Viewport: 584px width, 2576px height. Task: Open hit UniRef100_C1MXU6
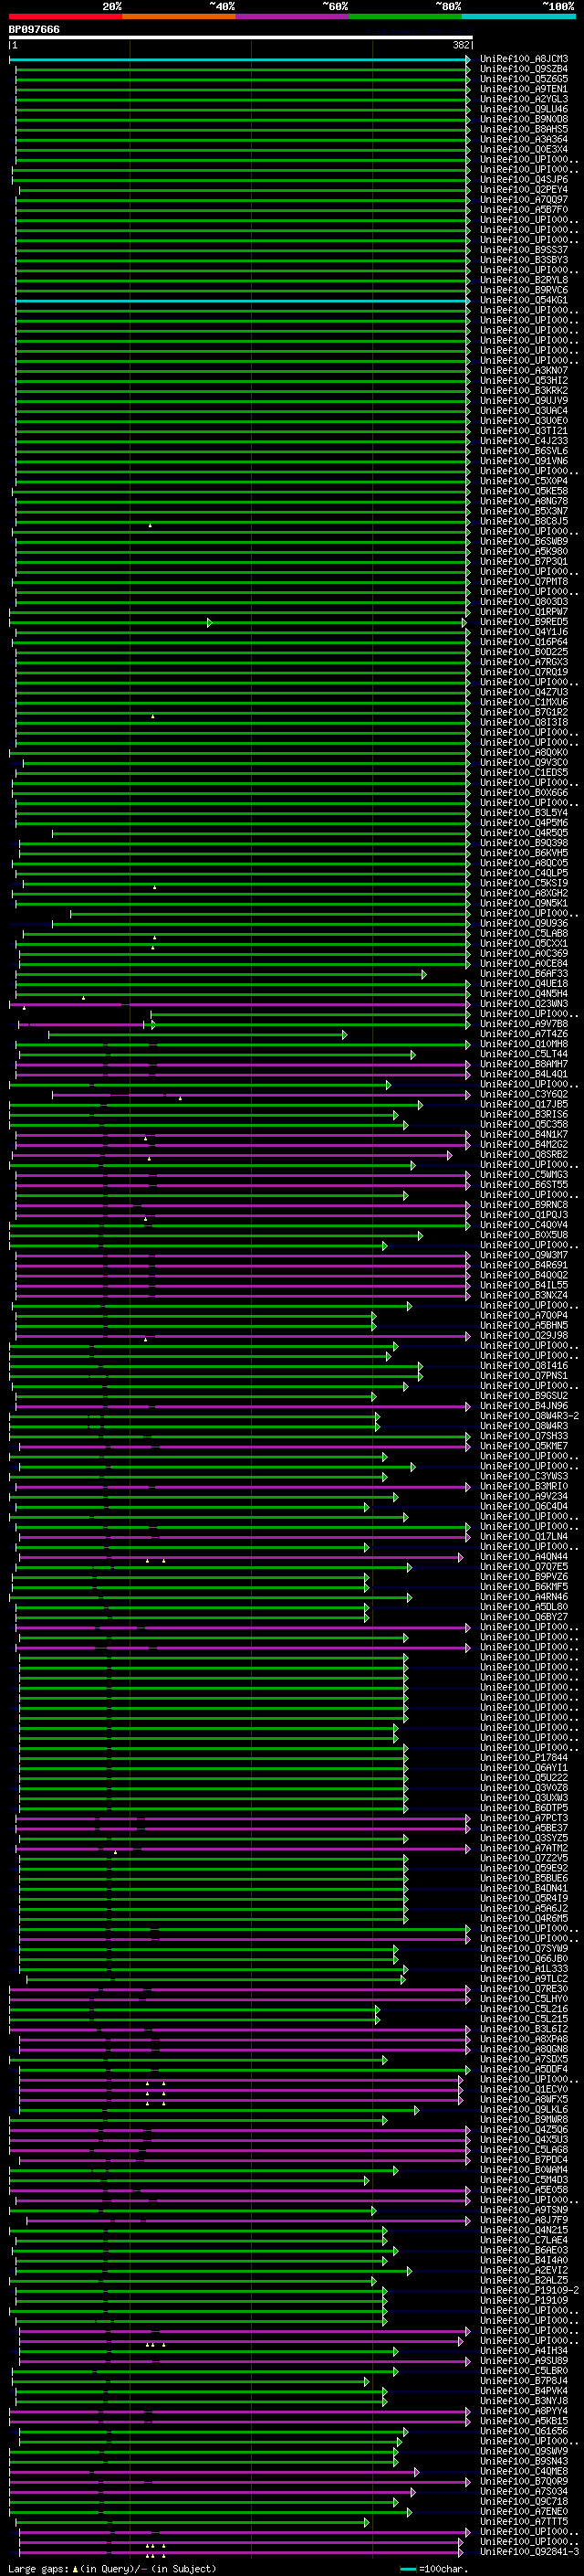point(524,702)
